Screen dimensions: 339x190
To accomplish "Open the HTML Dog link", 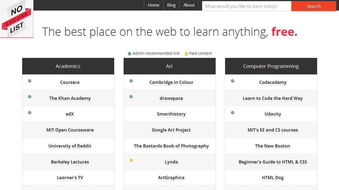I will [x=273, y=178].
